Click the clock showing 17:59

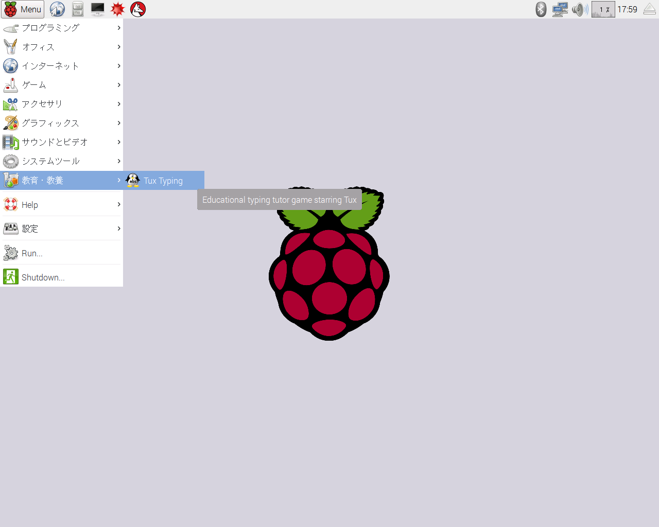627,9
